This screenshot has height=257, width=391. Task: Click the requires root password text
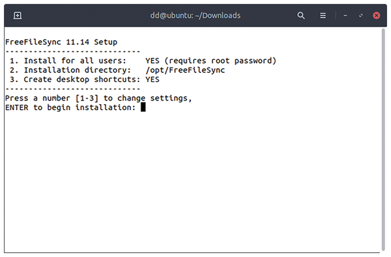pos(220,61)
